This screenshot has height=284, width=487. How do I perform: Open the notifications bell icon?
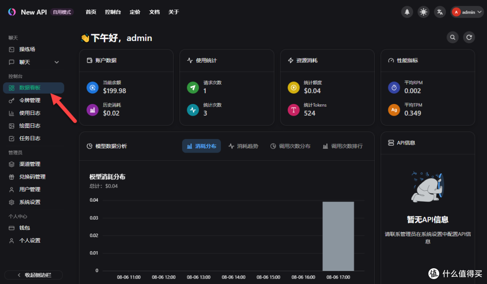407,12
